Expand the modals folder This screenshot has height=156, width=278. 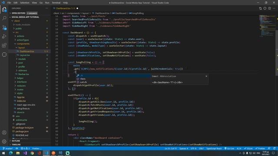(x=22, y=59)
